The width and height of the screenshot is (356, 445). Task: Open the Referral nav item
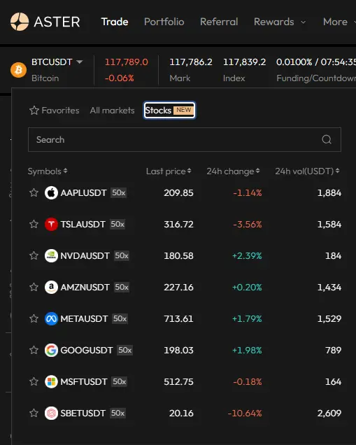point(219,22)
